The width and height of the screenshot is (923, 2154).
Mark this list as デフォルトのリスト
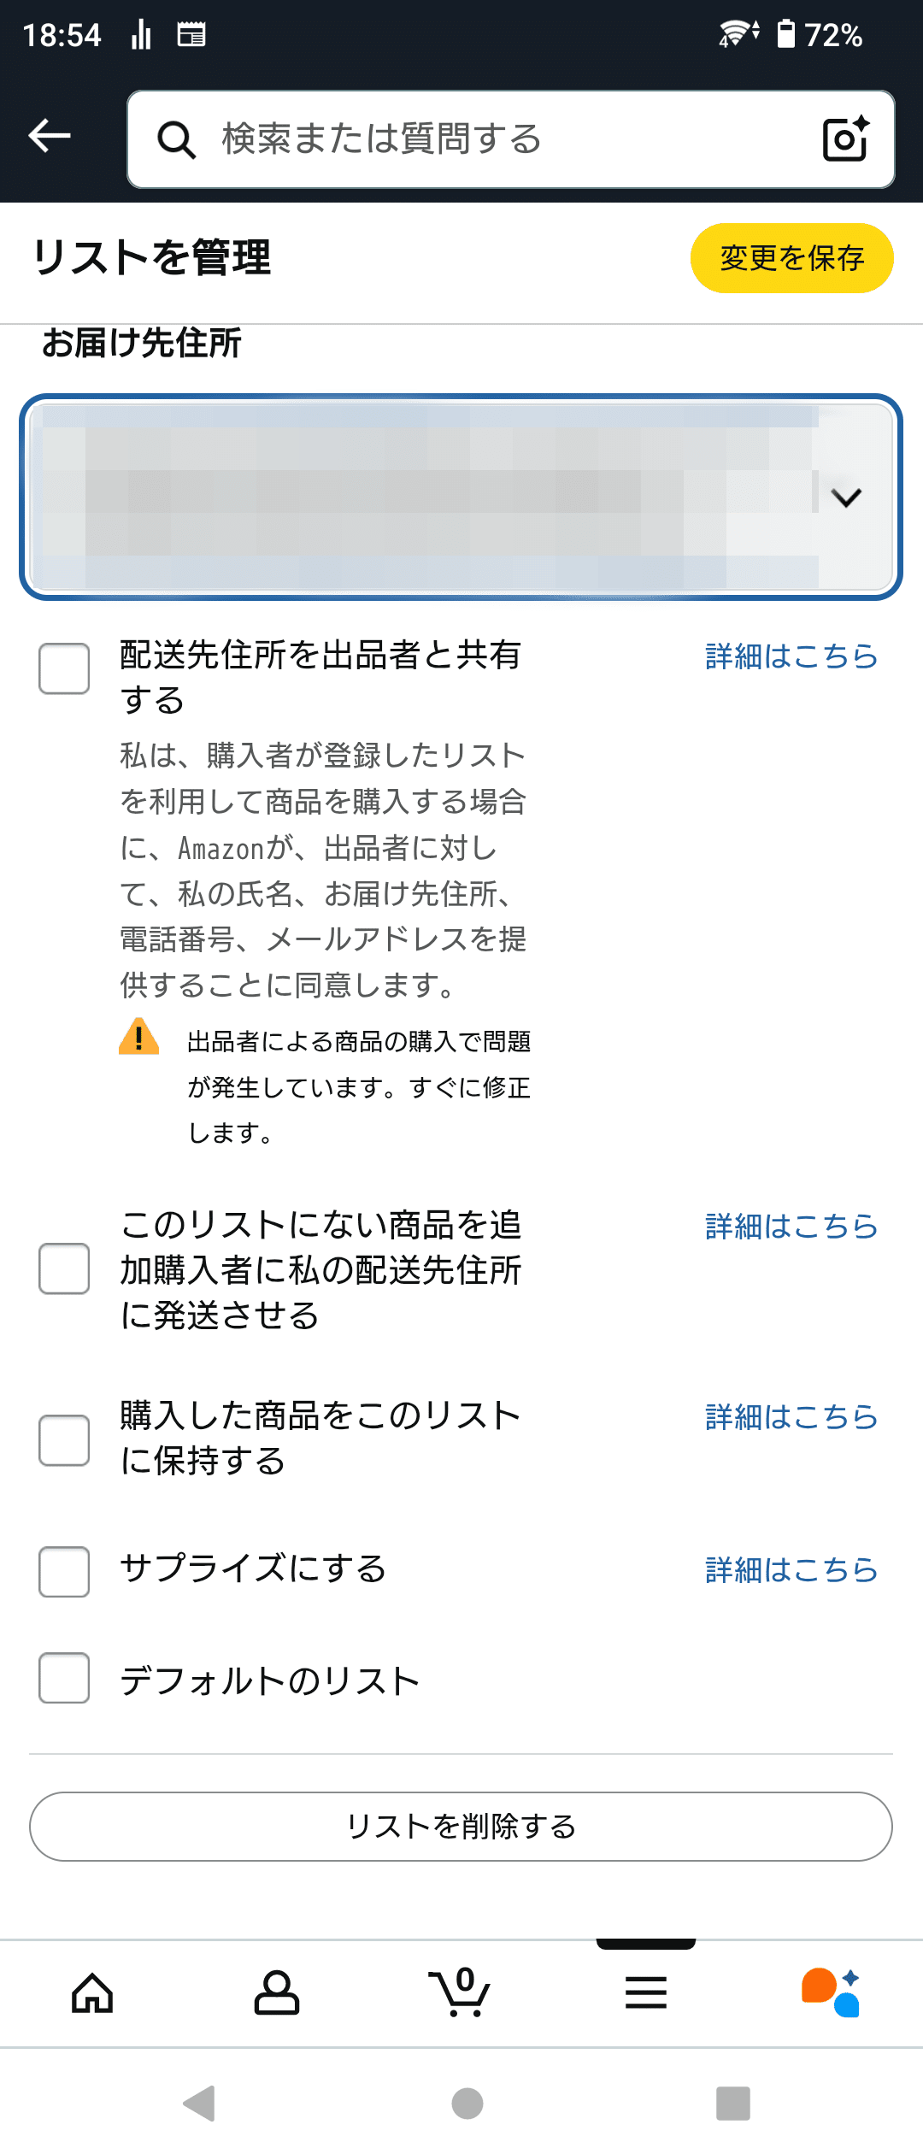click(62, 1681)
